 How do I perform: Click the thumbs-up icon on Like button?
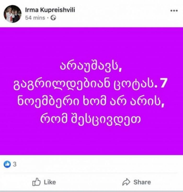point(36,182)
